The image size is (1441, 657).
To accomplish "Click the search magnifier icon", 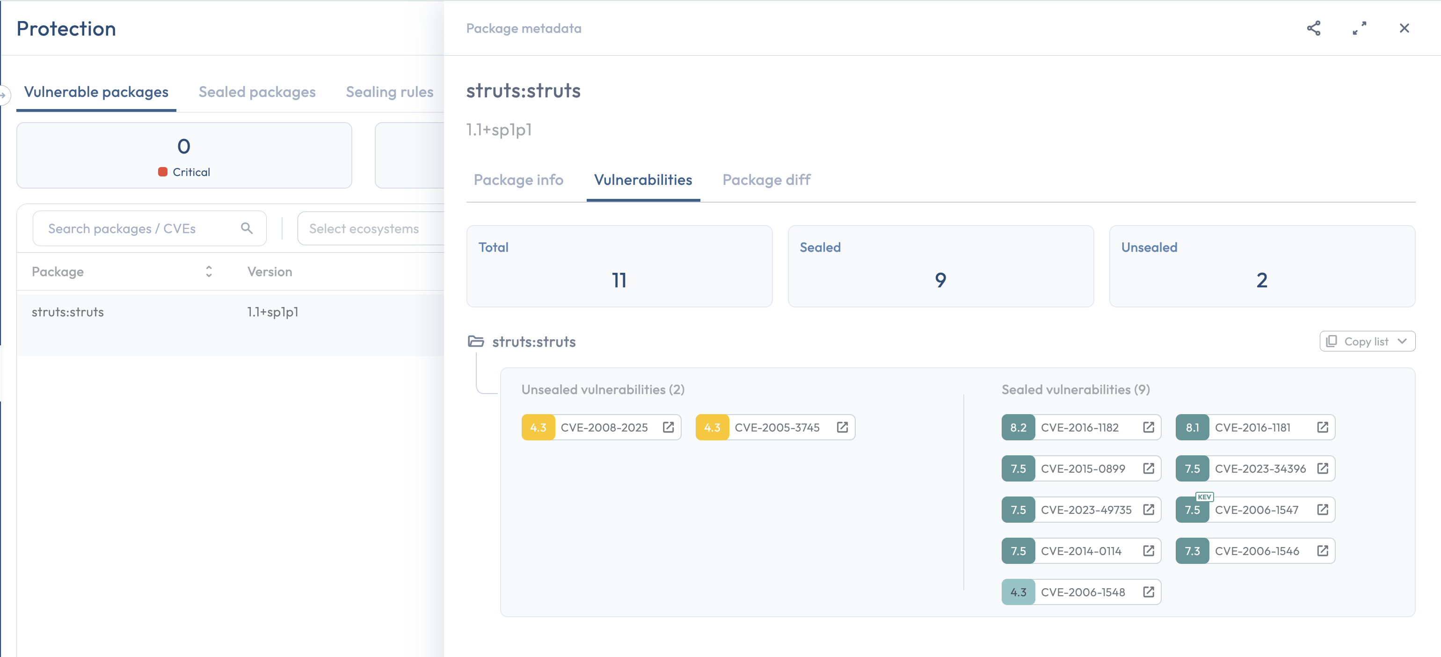I will click(247, 228).
